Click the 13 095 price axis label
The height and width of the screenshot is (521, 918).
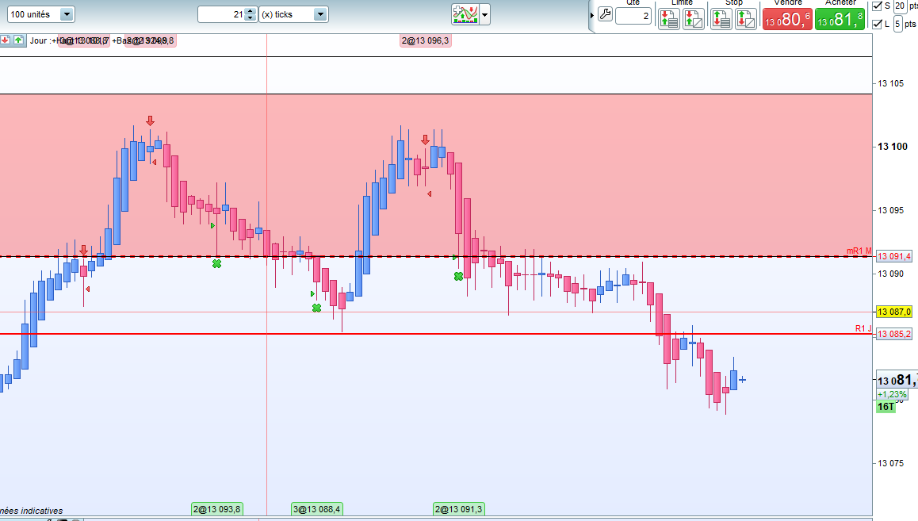click(x=890, y=210)
